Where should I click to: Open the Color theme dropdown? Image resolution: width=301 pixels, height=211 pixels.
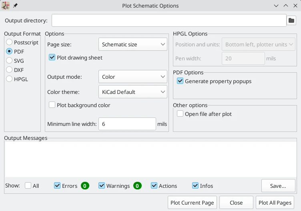pyautogui.click(x=132, y=92)
